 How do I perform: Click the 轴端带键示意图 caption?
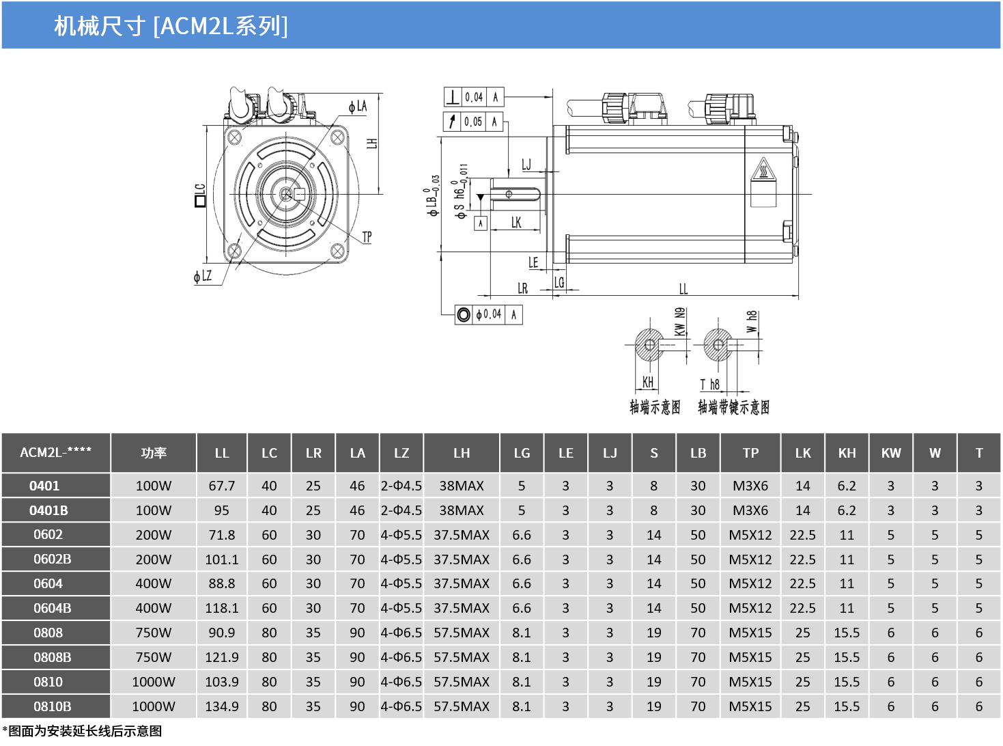[733, 407]
